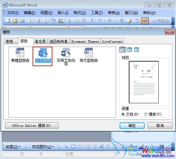Open the 文件(F) menu

[x=13, y=13]
